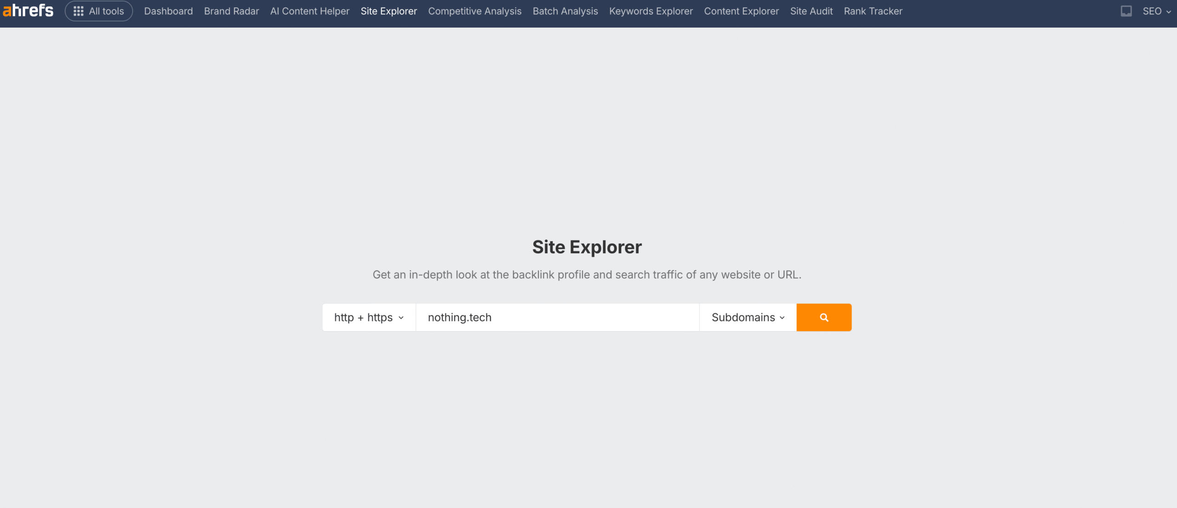Open the Subdomains mode dropdown
The width and height of the screenshot is (1177, 508).
click(x=748, y=317)
